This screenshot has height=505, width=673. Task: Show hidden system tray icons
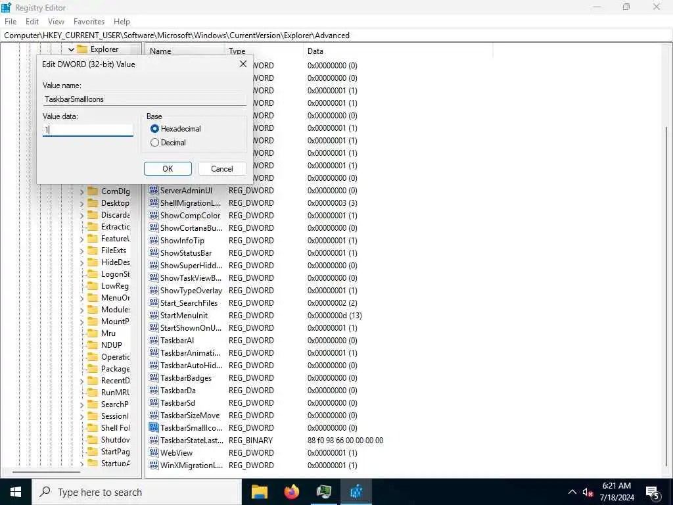click(x=572, y=492)
